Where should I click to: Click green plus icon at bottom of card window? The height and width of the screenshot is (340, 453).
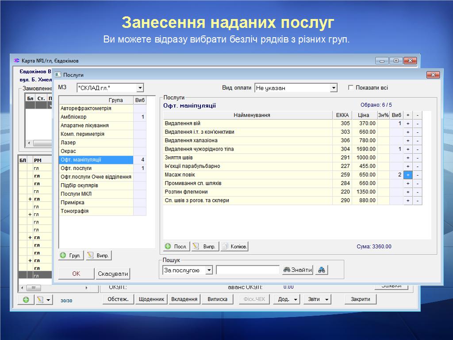click(x=26, y=300)
